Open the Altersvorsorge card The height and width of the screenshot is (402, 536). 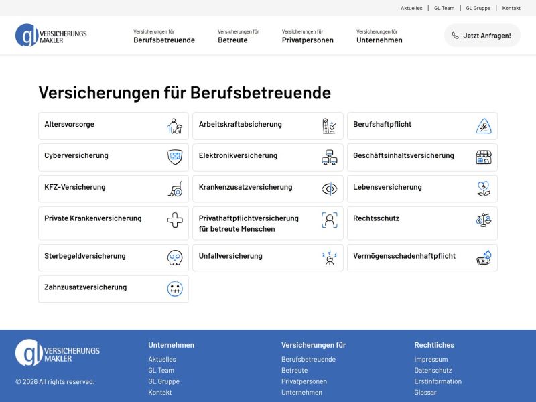tap(113, 126)
